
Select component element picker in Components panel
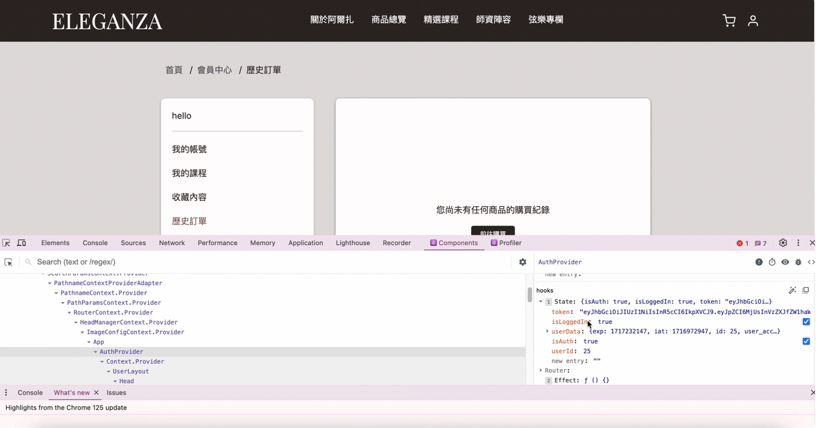click(x=9, y=262)
